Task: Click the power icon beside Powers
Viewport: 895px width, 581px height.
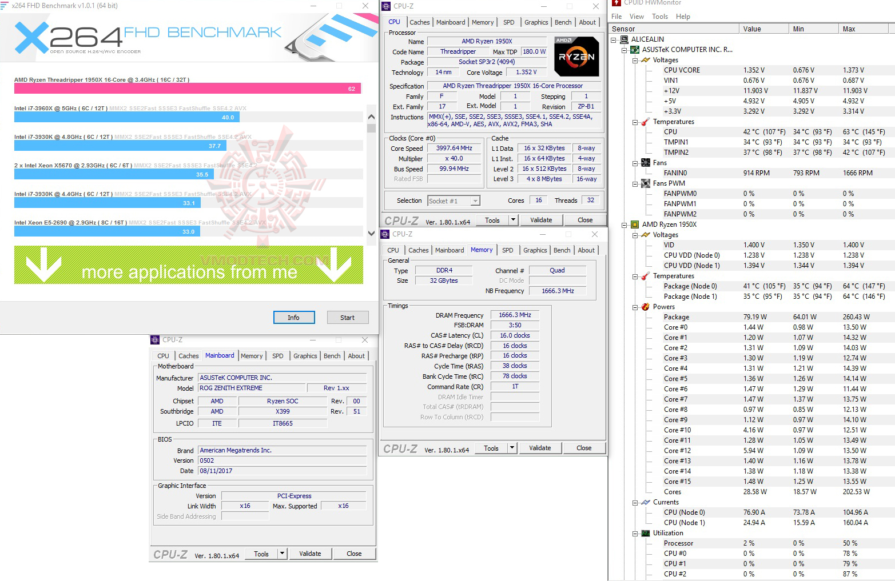Action: [645, 307]
